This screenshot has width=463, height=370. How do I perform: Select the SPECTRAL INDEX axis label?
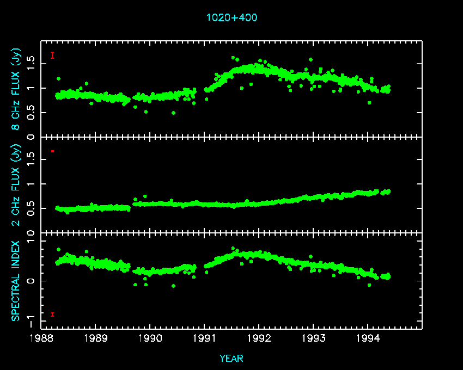(16, 280)
